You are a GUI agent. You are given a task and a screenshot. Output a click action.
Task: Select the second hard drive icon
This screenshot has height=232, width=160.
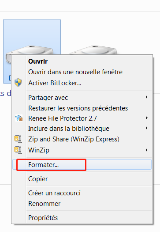tap(93, 50)
